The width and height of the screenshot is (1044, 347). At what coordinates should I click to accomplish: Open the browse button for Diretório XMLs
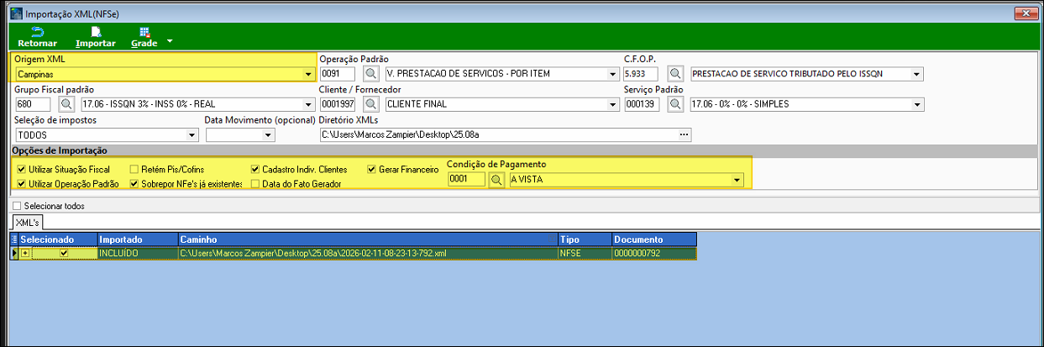[x=685, y=134]
